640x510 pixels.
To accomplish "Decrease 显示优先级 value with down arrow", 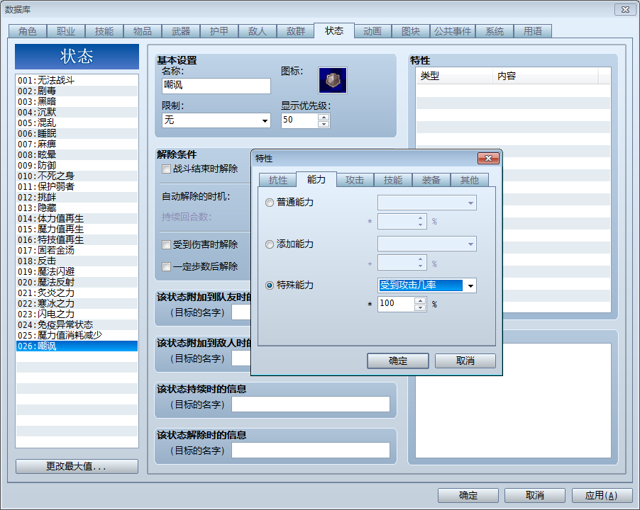I will [324, 124].
